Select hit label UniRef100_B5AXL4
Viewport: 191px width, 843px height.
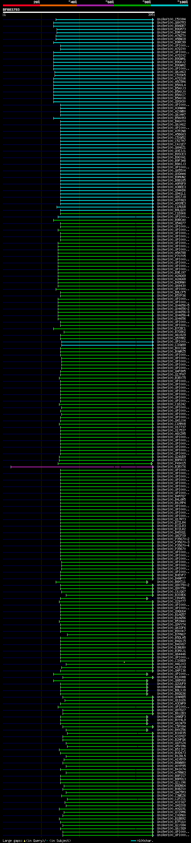click(x=171, y=85)
